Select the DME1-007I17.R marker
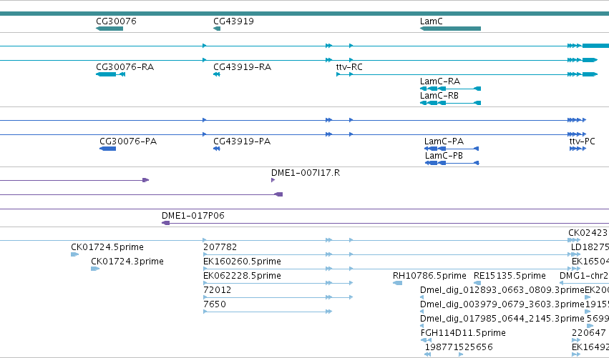 [x=273, y=180]
